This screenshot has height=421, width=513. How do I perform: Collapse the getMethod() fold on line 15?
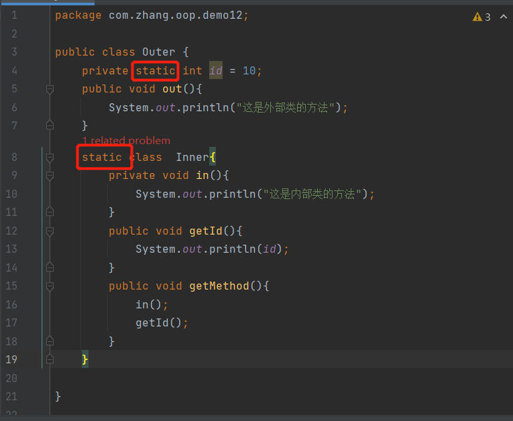pyautogui.click(x=50, y=286)
